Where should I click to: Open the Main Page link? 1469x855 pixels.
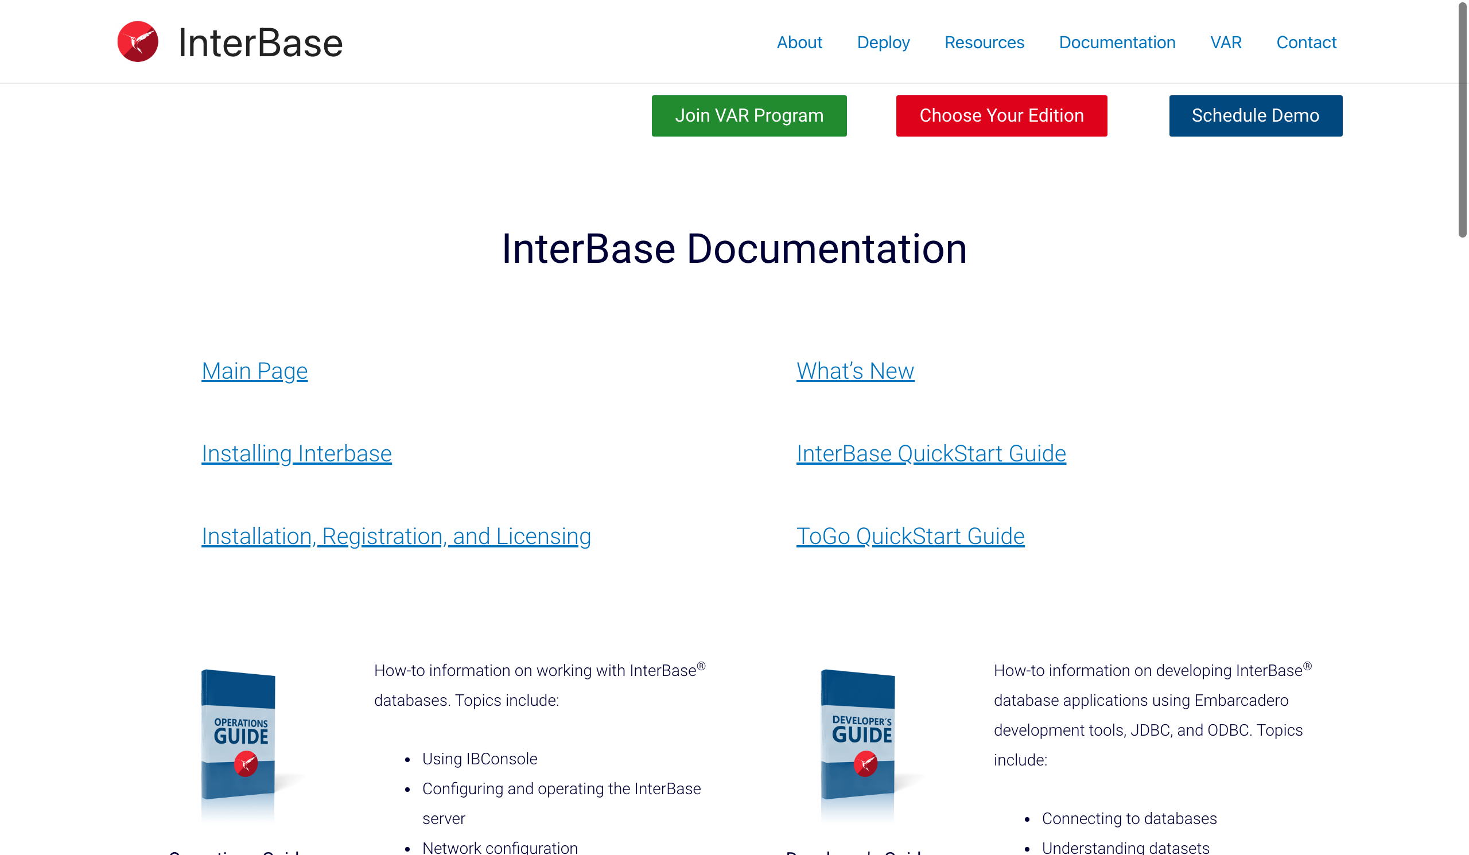[x=254, y=371]
